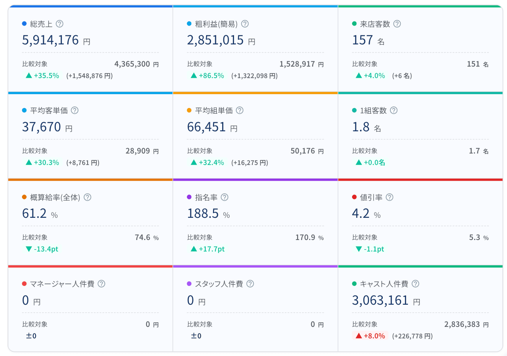Click the 2,836,383 円 comparison value
Image resolution: width=507 pixels, height=356 pixels.
[466, 325]
